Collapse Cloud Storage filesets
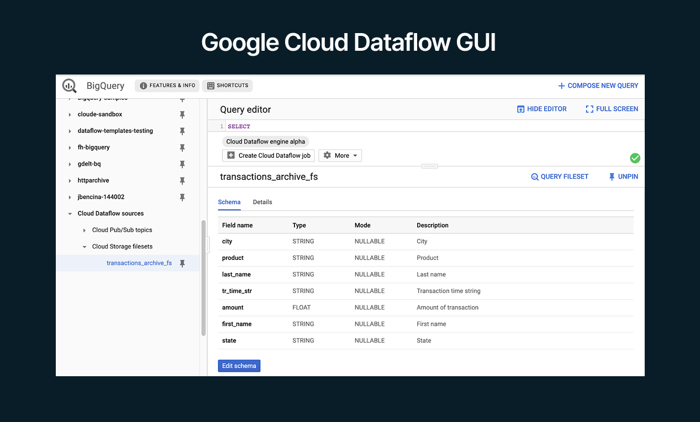This screenshot has width=700, height=422. coord(85,247)
